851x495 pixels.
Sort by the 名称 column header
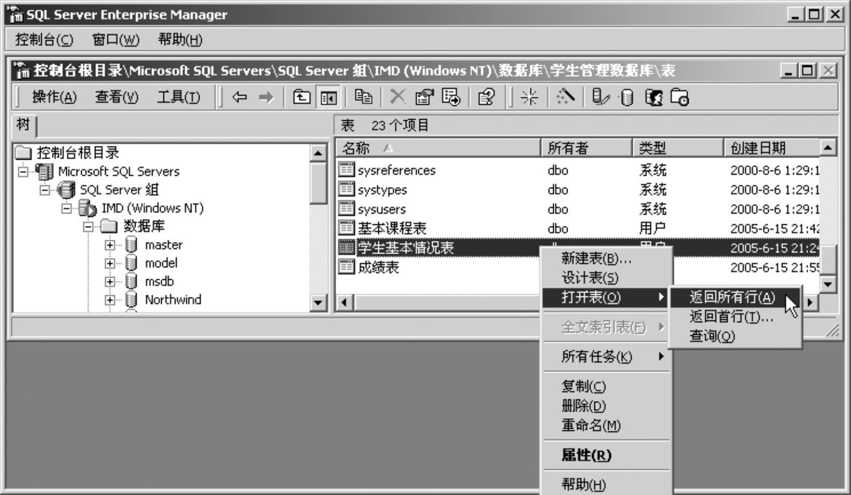(439, 148)
